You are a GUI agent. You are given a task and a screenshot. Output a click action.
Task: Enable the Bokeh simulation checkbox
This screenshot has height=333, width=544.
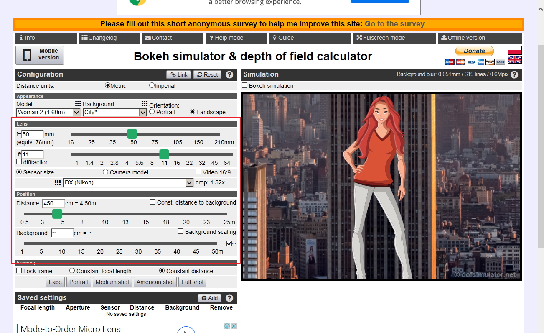(245, 85)
